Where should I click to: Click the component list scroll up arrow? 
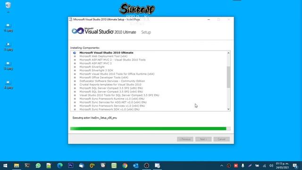228,53
